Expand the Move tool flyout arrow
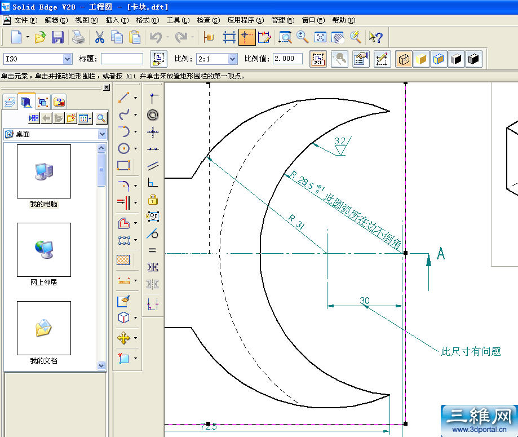This screenshot has height=437, width=518. coord(135,338)
